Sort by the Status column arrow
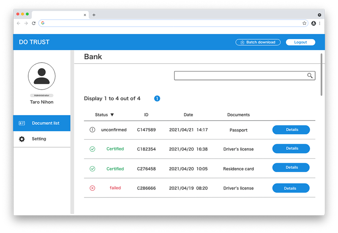This screenshot has height=233, width=338. pyautogui.click(x=112, y=115)
